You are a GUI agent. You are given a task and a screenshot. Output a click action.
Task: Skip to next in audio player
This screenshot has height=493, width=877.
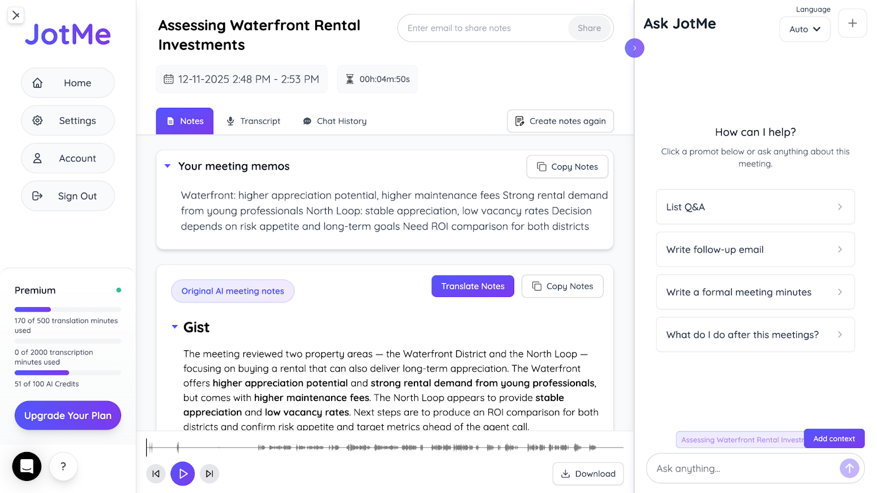click(209, 474)
